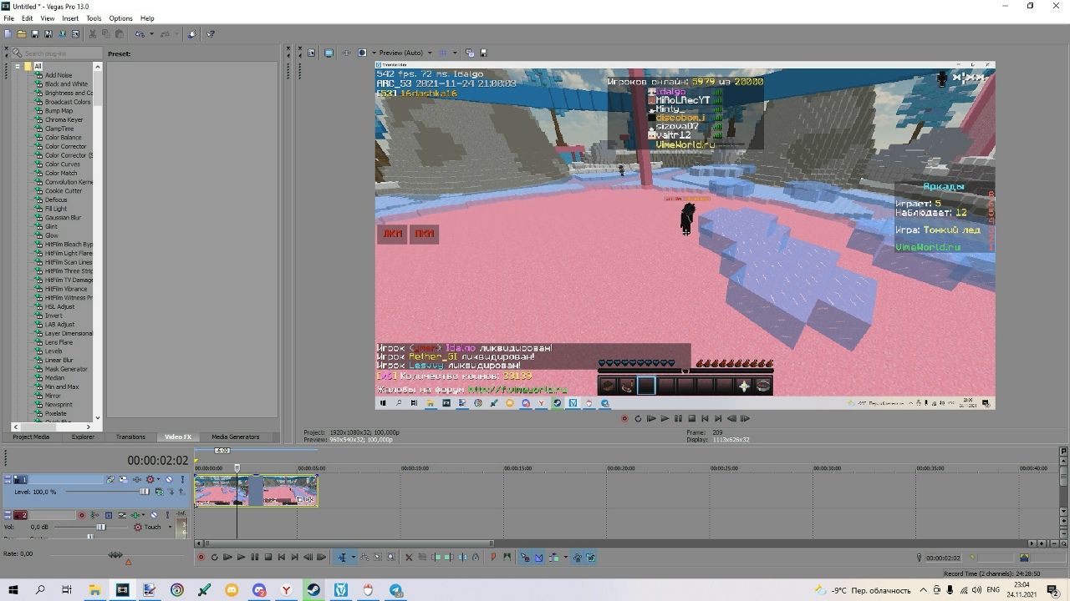Save the project using the floppy icon
Screen dimensions: 1070x601
[34, 34]
